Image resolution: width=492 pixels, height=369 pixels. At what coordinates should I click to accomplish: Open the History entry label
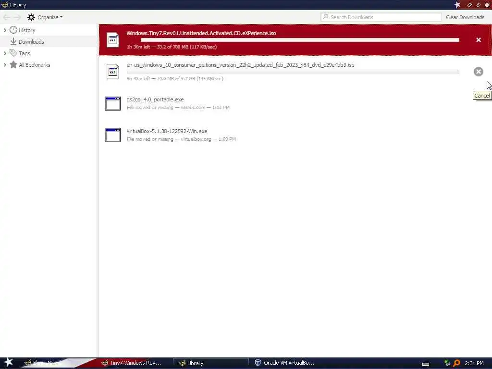pos(27,30)
